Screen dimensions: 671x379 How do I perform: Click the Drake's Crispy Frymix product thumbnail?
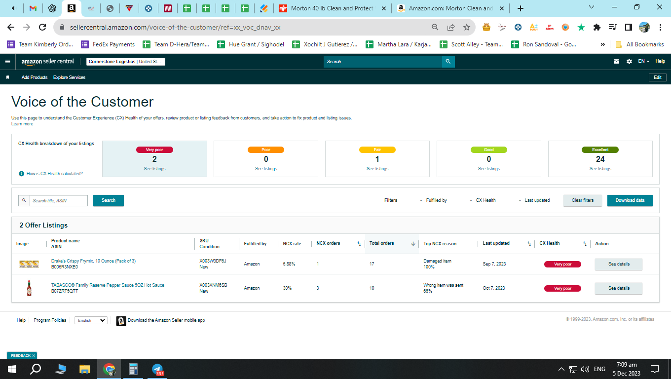point(29,264)
